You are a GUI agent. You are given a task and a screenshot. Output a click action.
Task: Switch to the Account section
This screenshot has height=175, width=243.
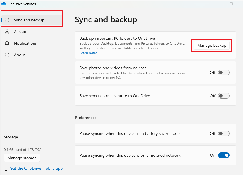pos(32,32)
